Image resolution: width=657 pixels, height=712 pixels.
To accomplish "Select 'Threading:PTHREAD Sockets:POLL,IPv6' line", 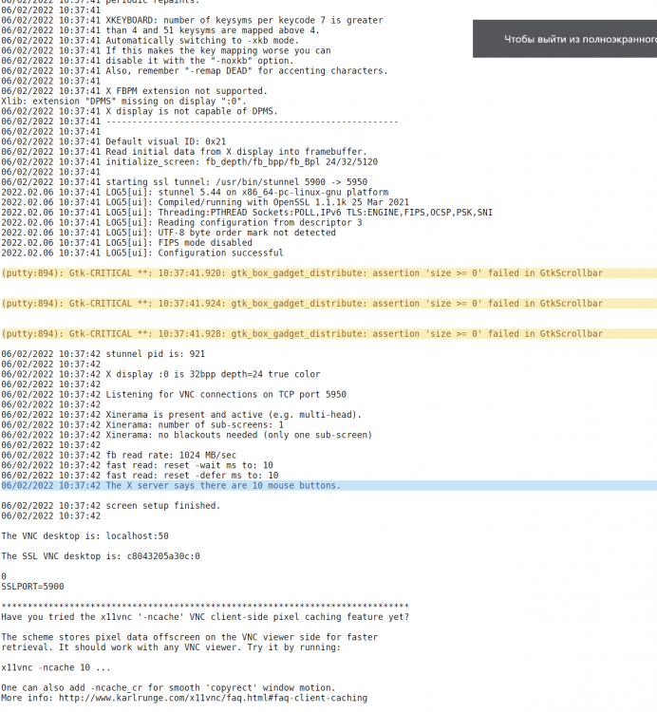I will pyautogui.click(x=247, y=212).
